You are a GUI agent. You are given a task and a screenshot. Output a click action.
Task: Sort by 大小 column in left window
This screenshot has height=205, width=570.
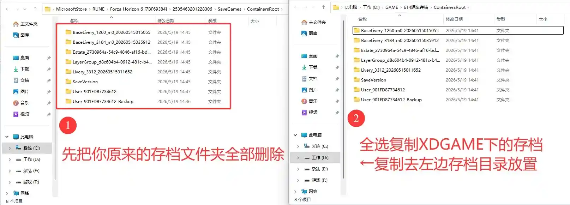pyautogui.click(x=255, y=21)
